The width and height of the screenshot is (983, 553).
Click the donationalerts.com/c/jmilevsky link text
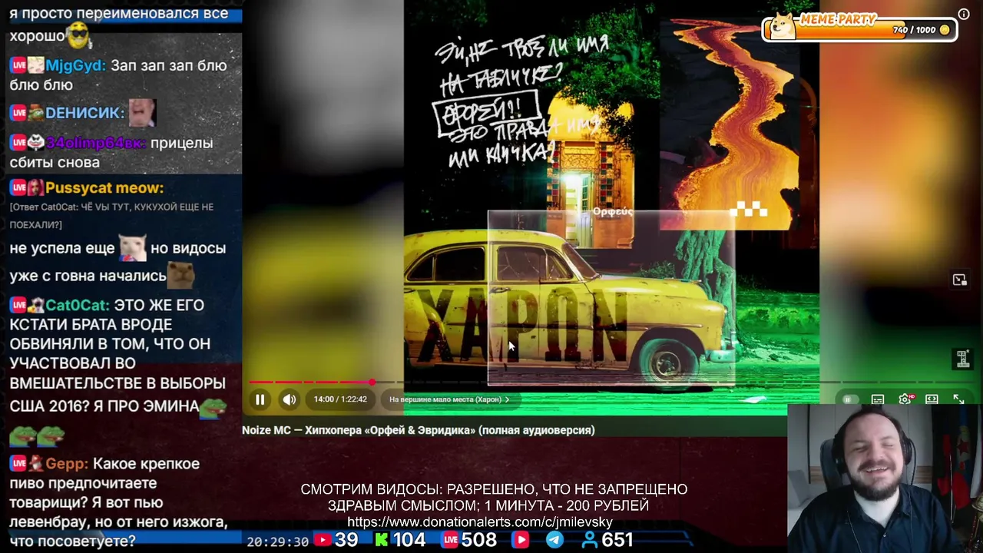(x=480, y=522)
